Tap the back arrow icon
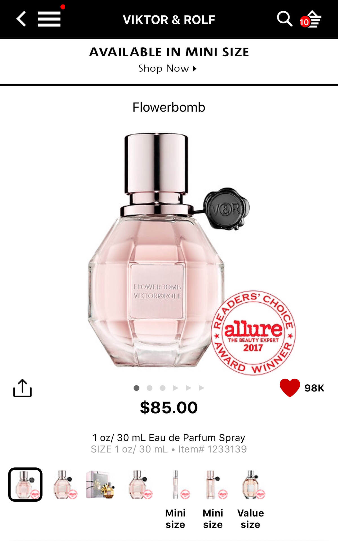This screenshot has width=338, height=541. point(21,19)
